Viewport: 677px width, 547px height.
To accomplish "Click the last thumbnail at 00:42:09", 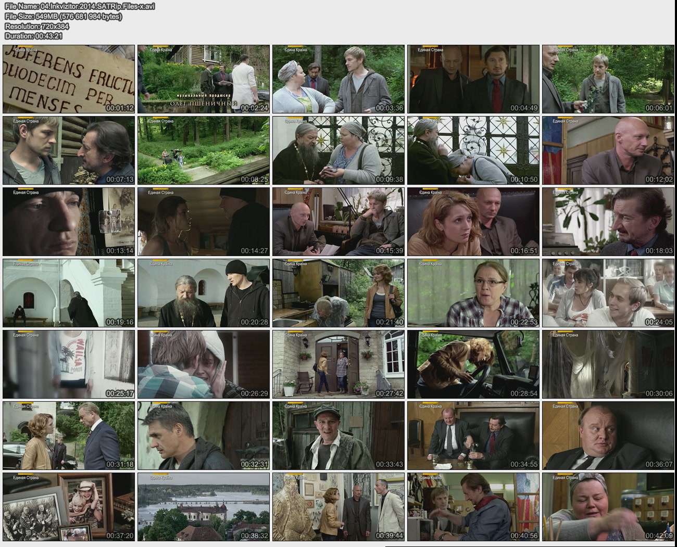I will (608, 507).
